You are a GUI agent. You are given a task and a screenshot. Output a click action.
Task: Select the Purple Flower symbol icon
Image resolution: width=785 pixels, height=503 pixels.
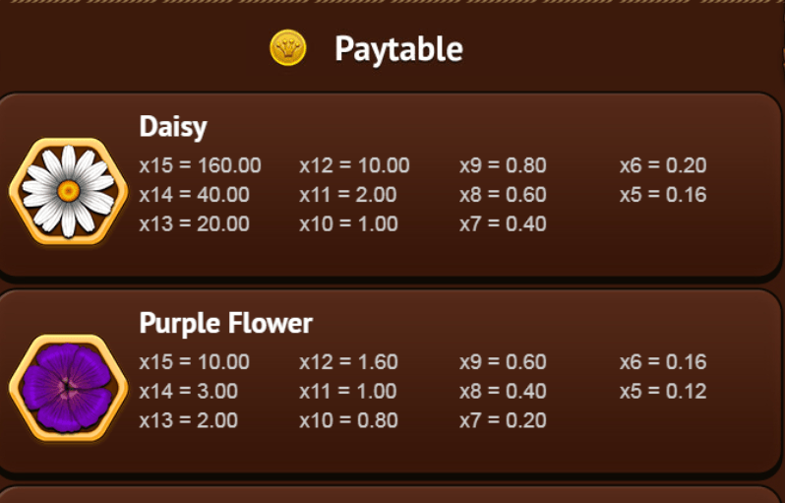pyautogui.click(x=69, y=388)
